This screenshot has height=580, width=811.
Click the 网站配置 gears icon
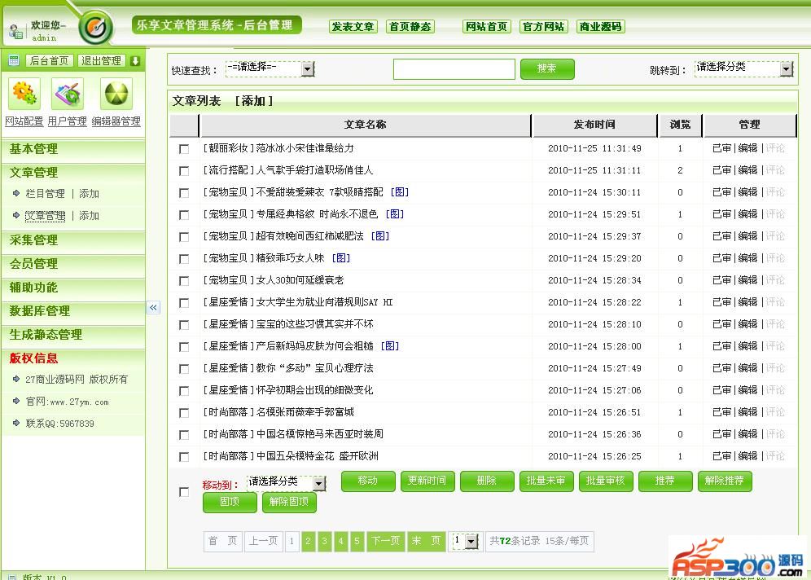(24, 94)
